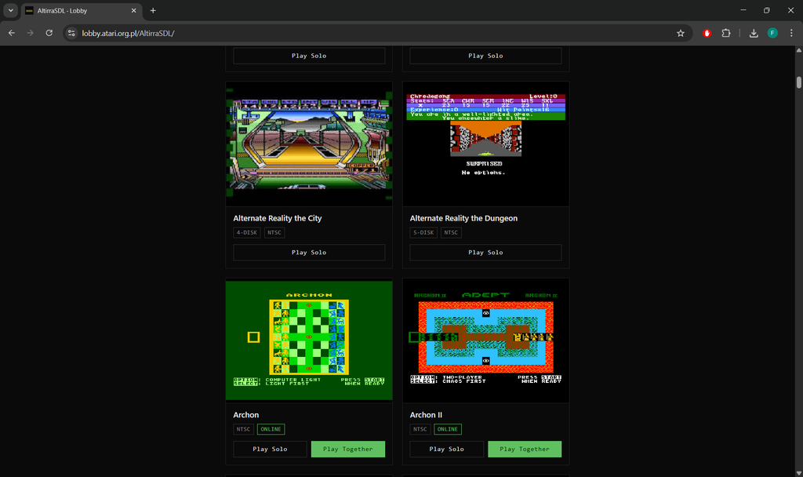Expand the tab search dropdown arrow
The width and height of the screenshot is (803, 477).
(x=10, y=10)
